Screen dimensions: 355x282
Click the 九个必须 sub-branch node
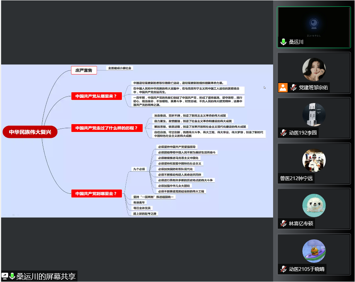pos(139,169)
